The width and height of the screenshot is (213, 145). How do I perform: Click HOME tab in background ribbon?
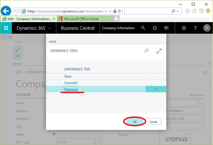[18, 42]
